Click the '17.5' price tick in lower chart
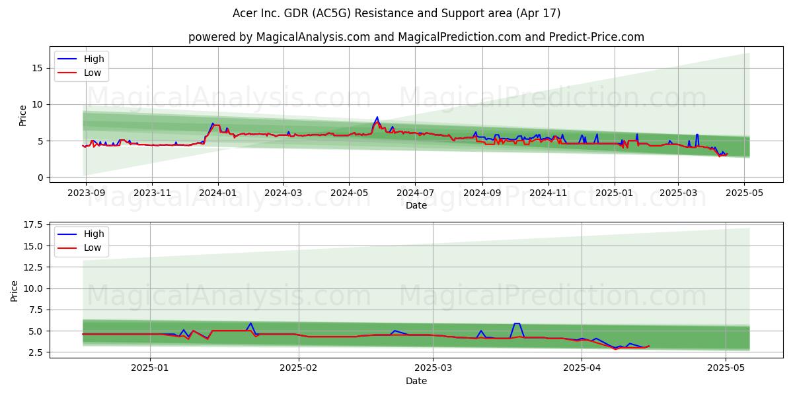This screenshot has width=793, height=396. click(x=34, y=225)
